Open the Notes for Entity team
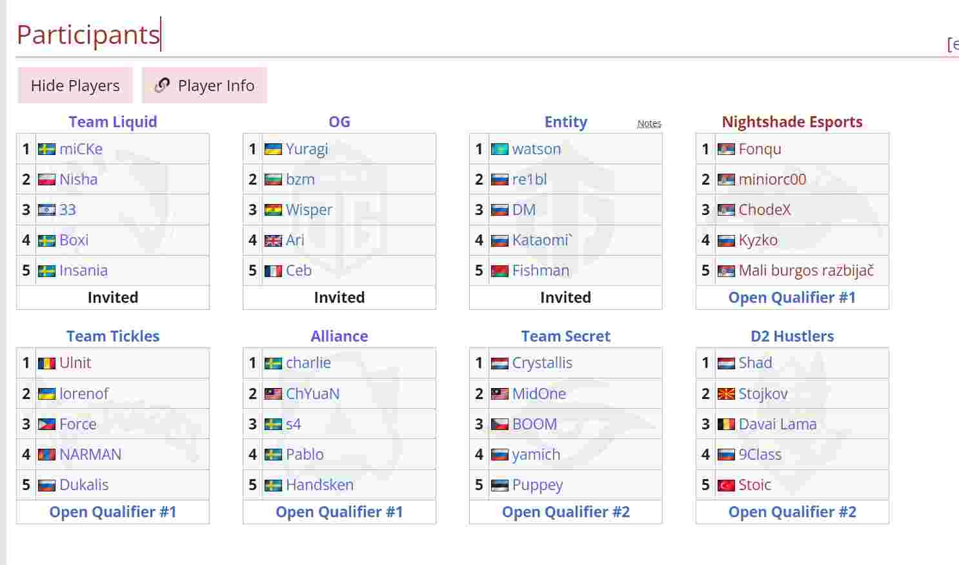The height and width of the screenshot is (565, 959). point(649,123)
